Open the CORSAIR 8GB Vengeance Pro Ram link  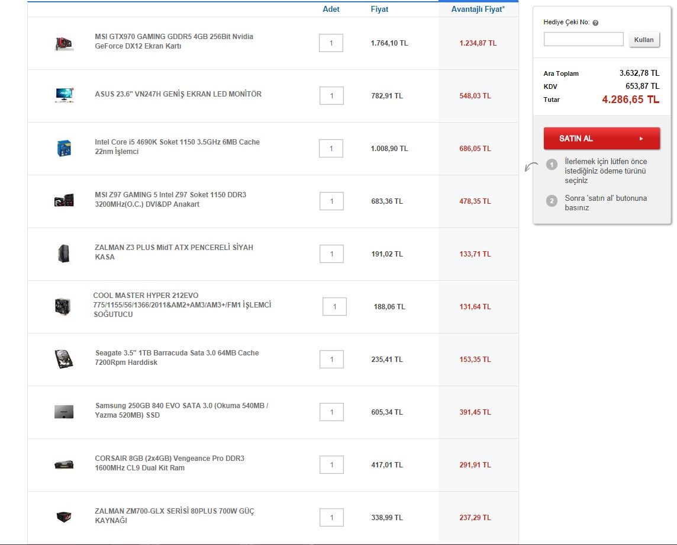tap(170, 463)
